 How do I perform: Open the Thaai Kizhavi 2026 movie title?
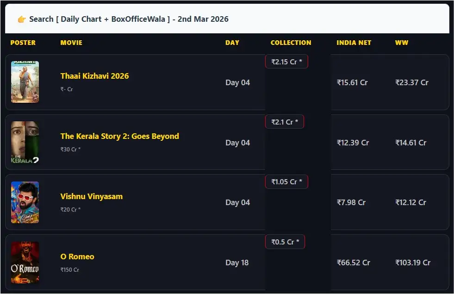pos(94,76)
